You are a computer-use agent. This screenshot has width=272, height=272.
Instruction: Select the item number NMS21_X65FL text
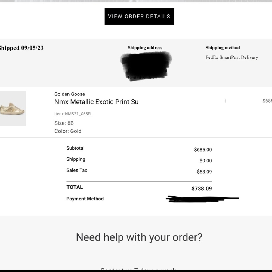73,114
